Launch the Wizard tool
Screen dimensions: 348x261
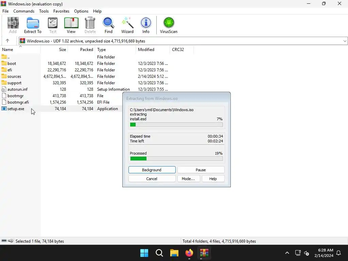pyautogui.click(x=127, y=25)
